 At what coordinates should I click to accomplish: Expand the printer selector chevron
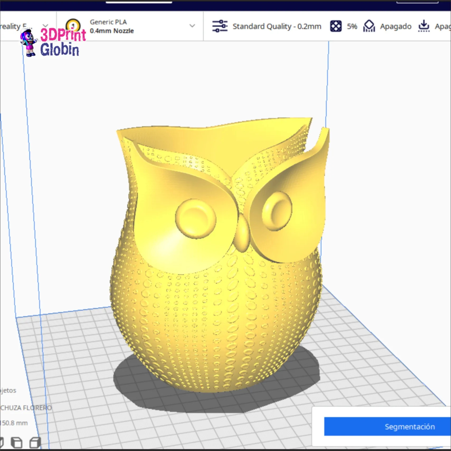click(45, 26)
